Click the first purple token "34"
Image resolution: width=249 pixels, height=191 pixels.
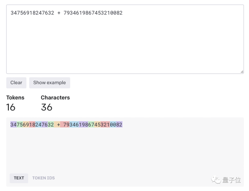point(14,125)
